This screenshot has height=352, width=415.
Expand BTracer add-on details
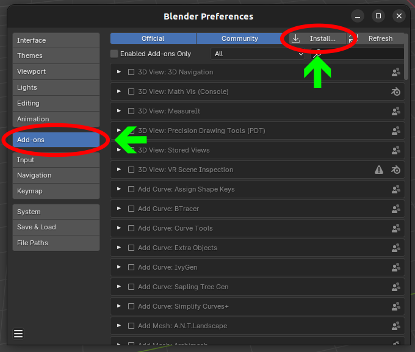(119, 209)
